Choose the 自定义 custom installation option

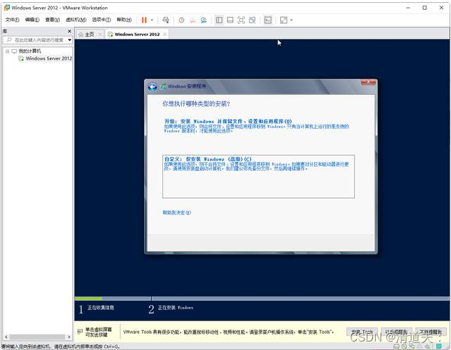pos(259,176)
